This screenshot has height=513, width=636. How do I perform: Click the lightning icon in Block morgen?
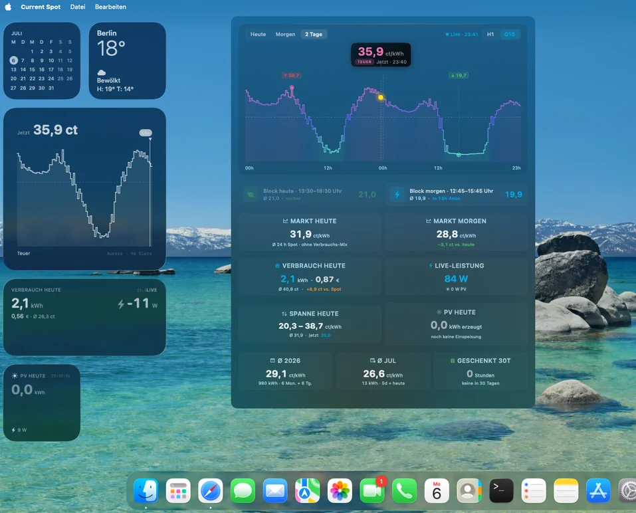[397, 195]
